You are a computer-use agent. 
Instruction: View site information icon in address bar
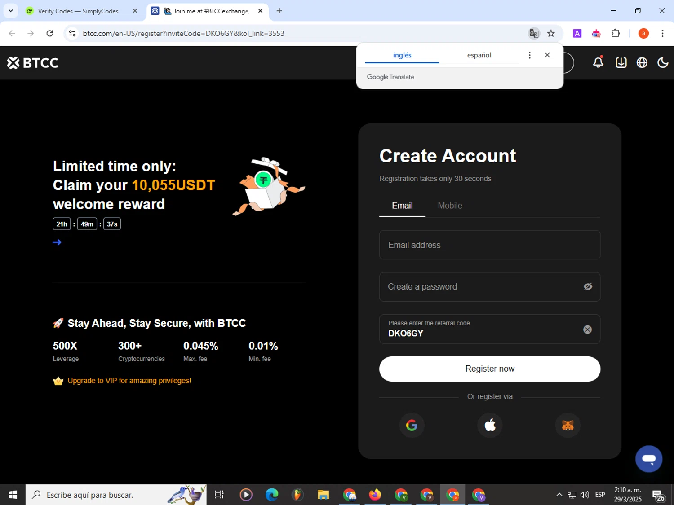click(x=72, y=33)
